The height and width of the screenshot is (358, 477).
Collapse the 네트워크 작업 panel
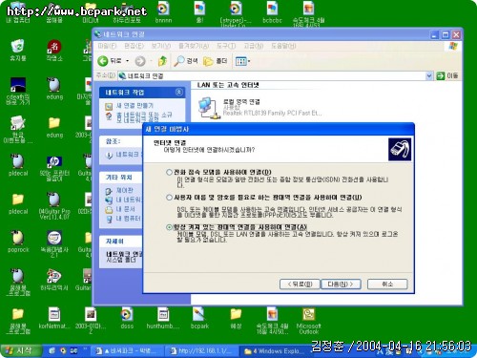tap(179, 93)
